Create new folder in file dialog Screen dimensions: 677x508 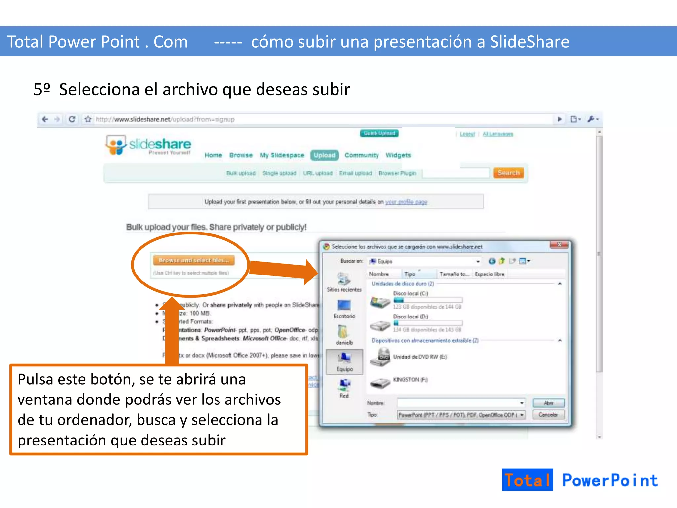point(512,261)
